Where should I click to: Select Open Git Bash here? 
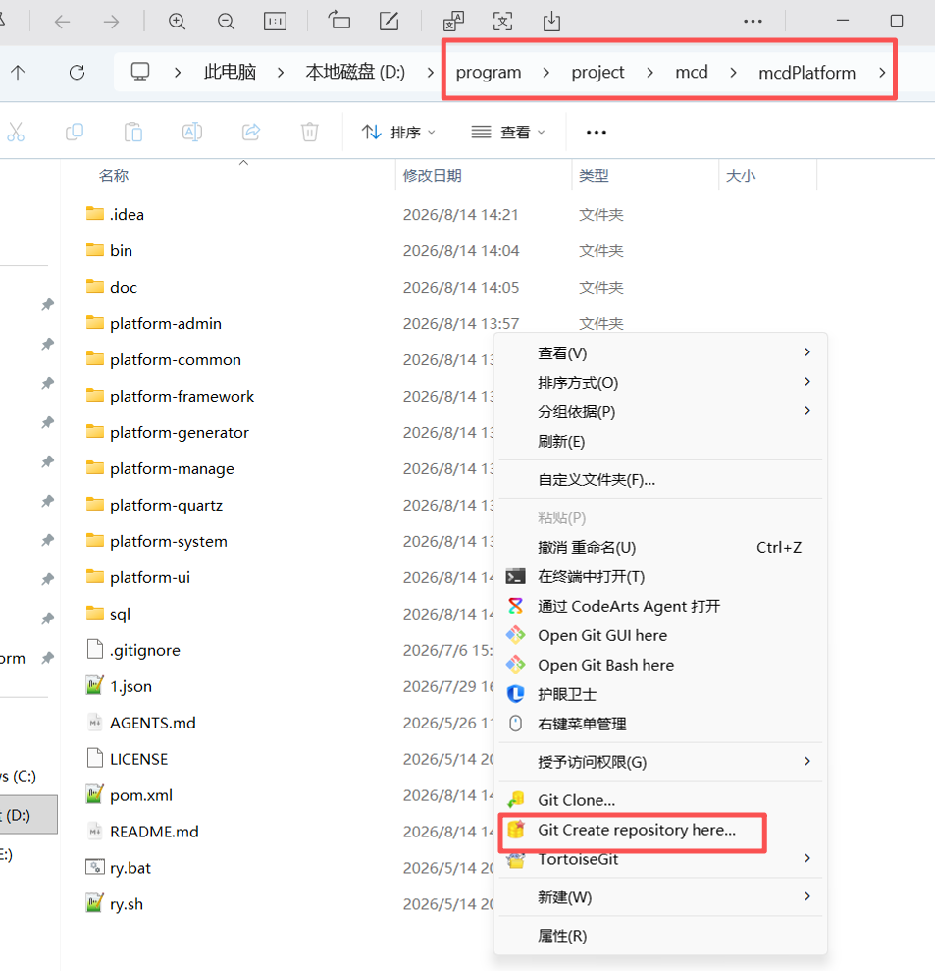point(660,665)
